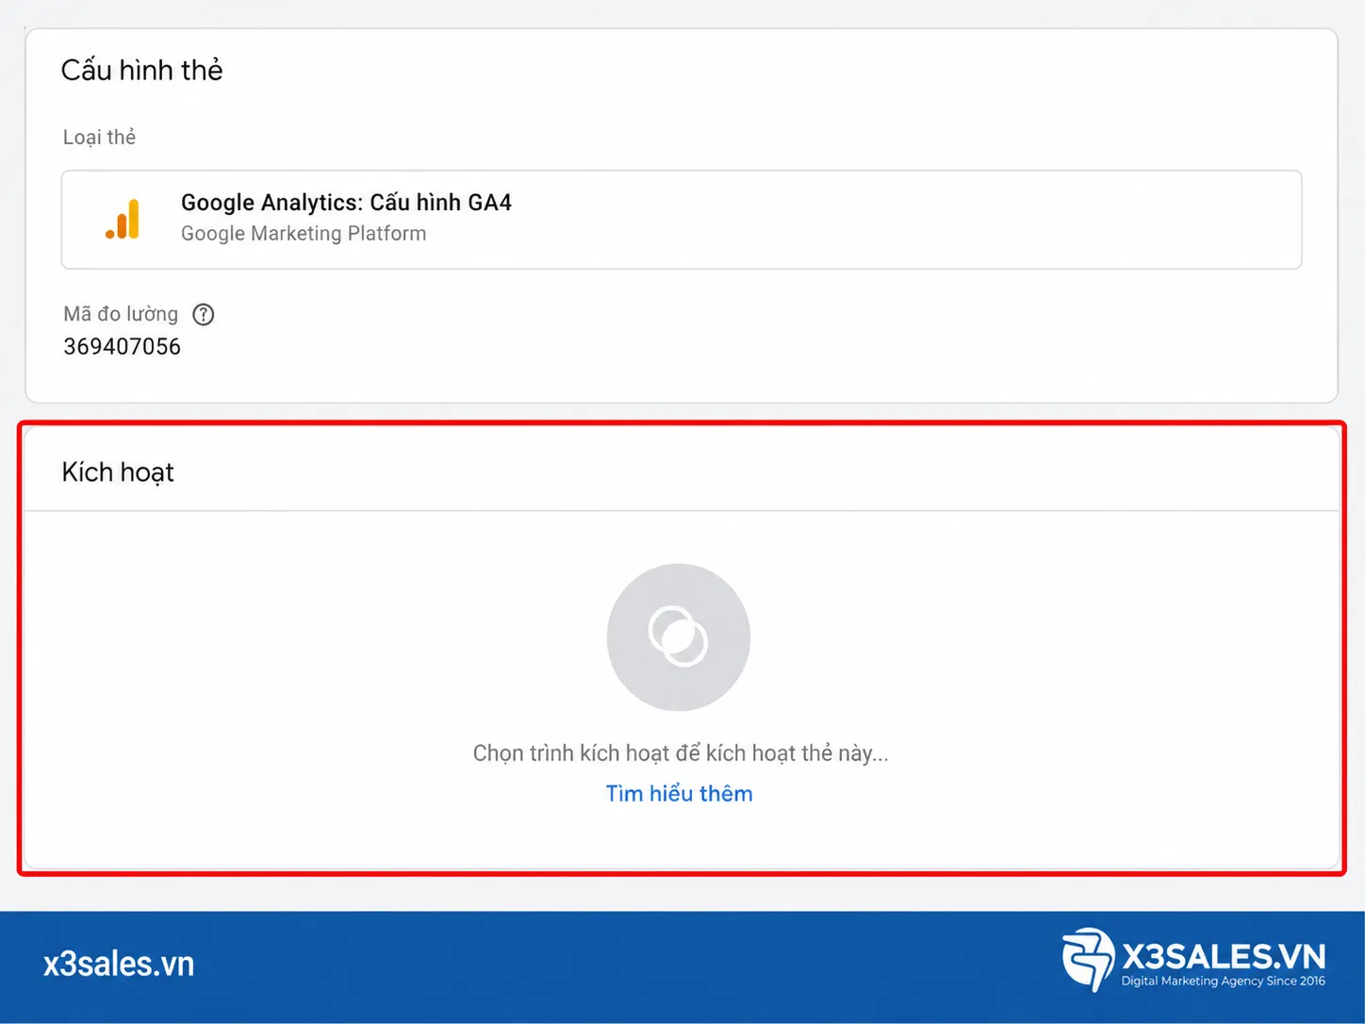Click Chọn trình kích hoạt prompt text
The height and width of the screenshot is (1024, 1365).
681,753
